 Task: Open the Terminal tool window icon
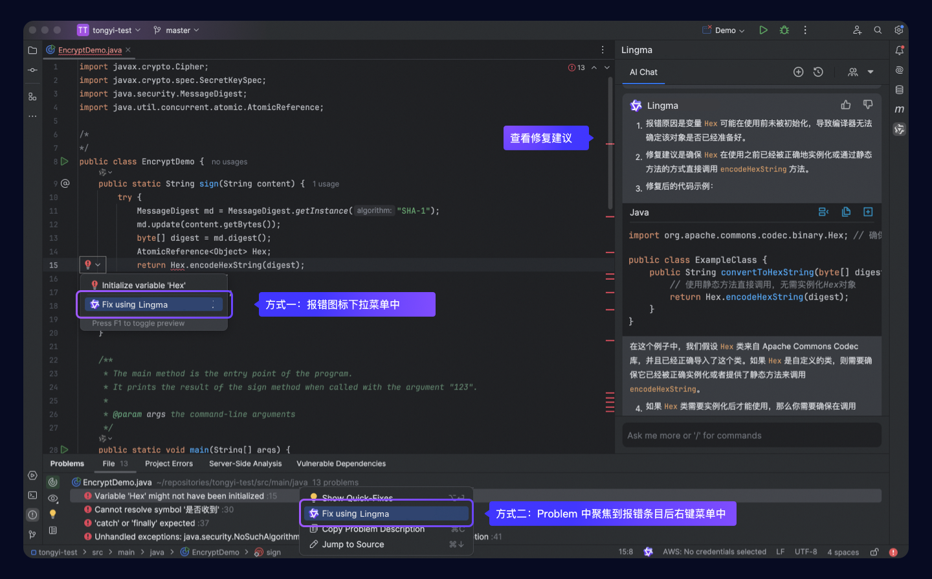32,495
